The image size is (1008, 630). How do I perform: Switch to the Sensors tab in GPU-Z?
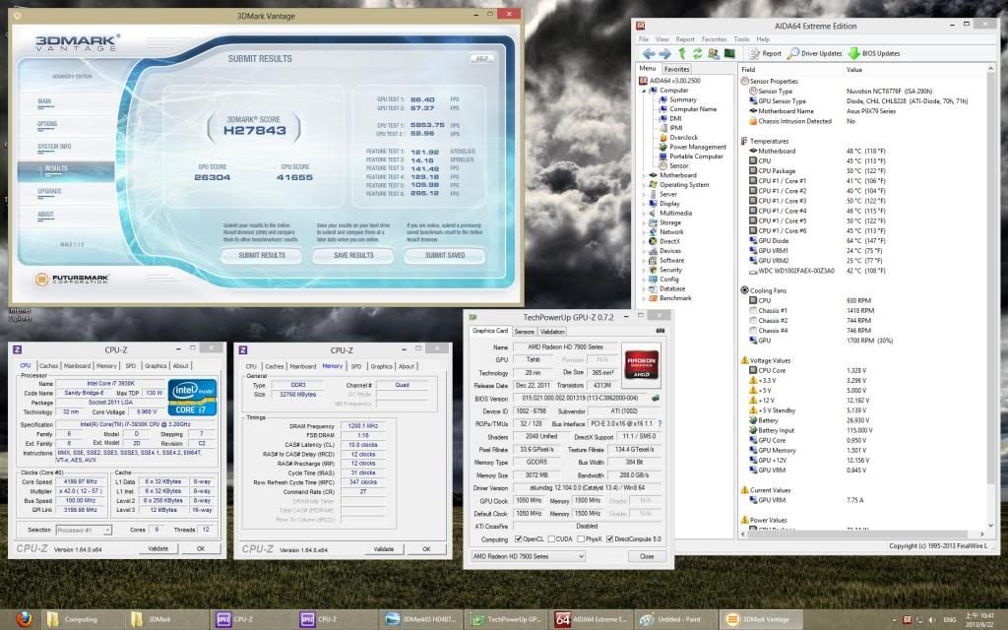click(524, 332)
